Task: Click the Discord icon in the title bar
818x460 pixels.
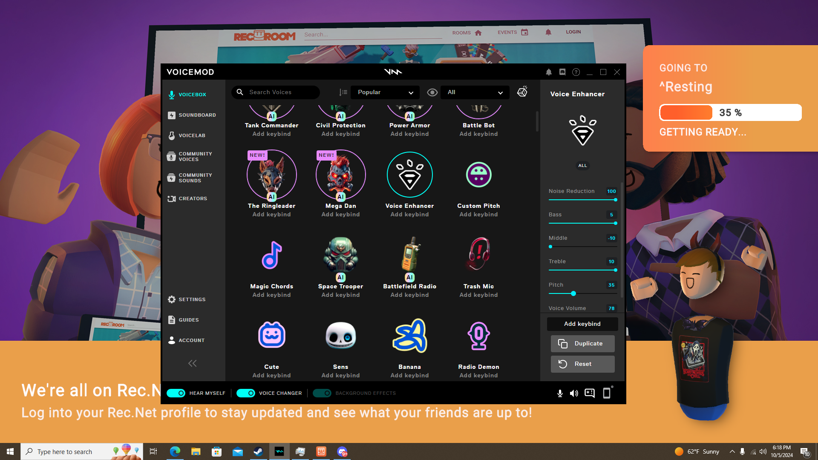Action: pyautogui.click(x=562, y=72)
